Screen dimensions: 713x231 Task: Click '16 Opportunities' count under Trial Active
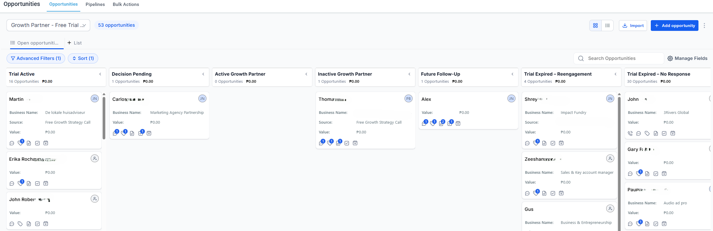coord(24,82)
